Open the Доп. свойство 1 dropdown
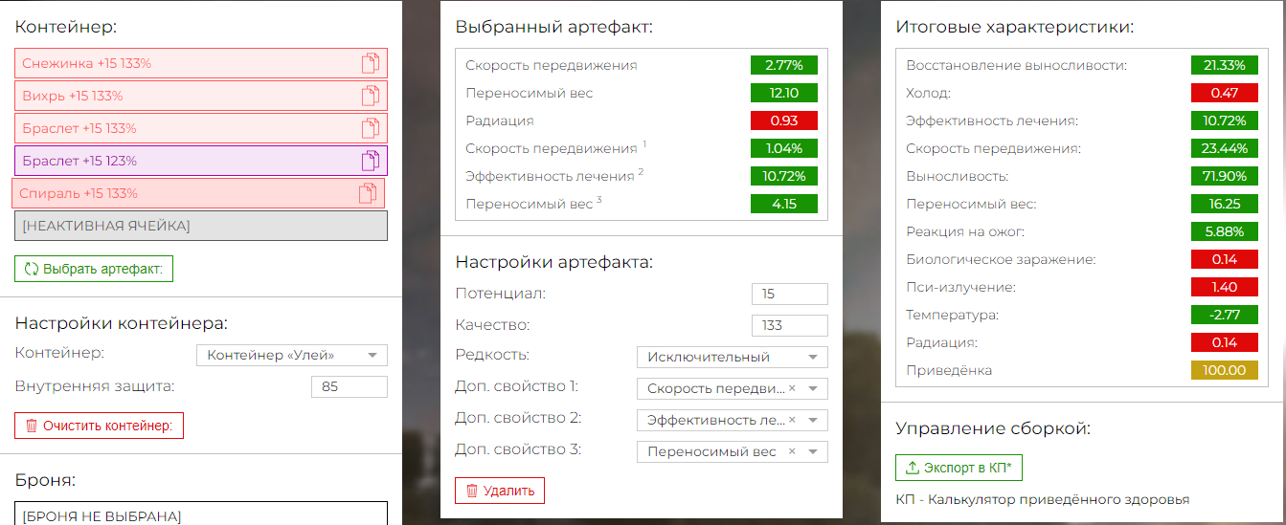The image size is (1286, 525). point(733,388)
